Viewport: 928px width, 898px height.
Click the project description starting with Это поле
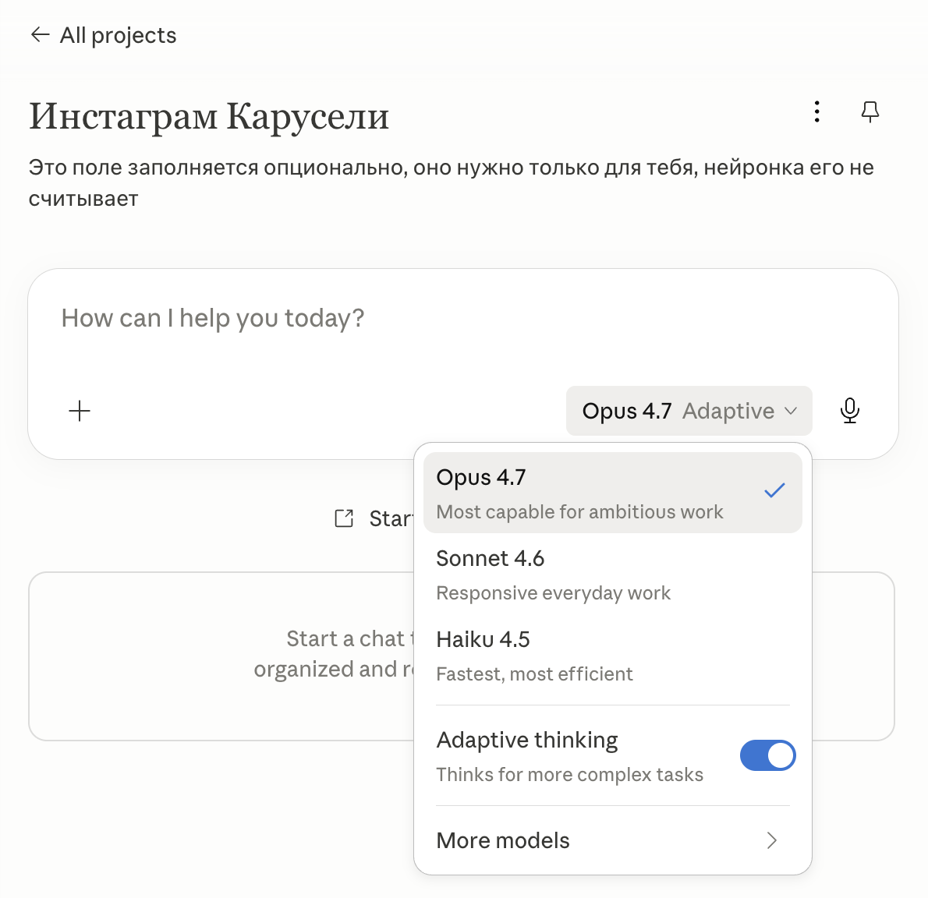(x=451, y=182)
